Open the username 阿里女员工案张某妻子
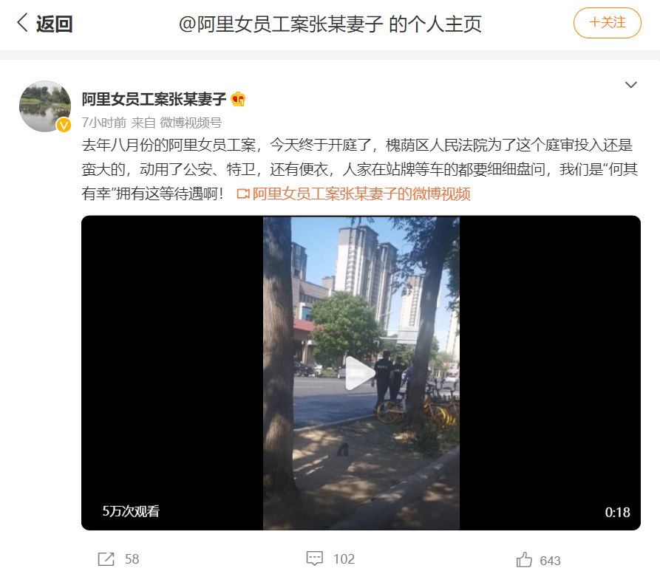 [154, 99]
